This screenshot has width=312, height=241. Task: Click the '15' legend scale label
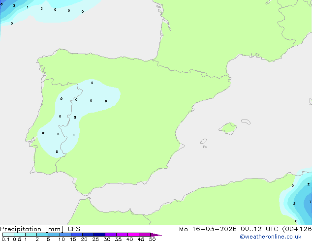tap(73, 239)
